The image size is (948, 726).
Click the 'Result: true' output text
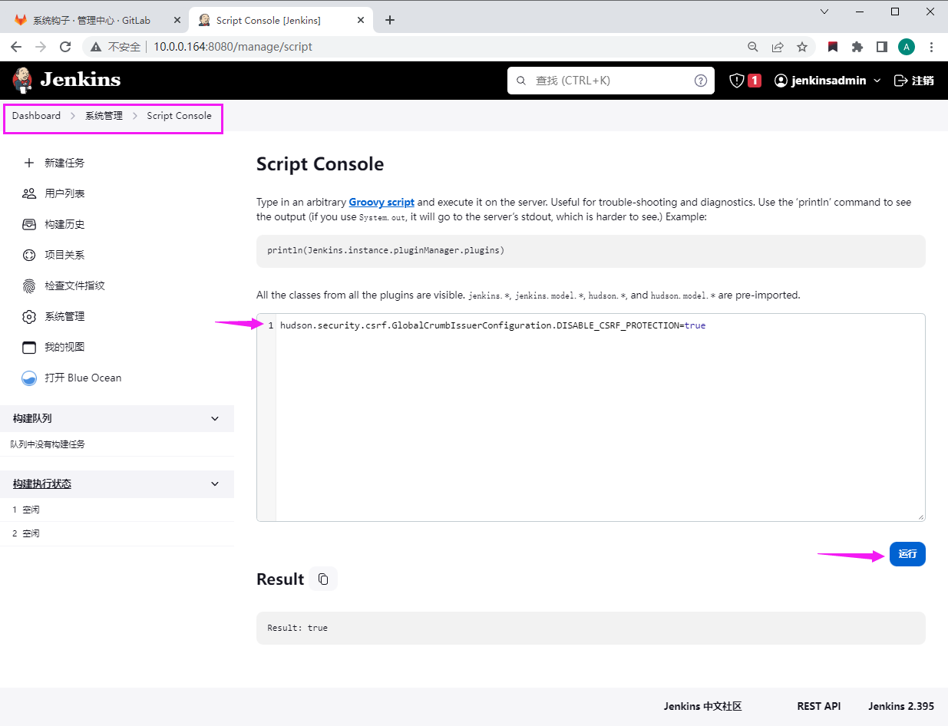297,628
